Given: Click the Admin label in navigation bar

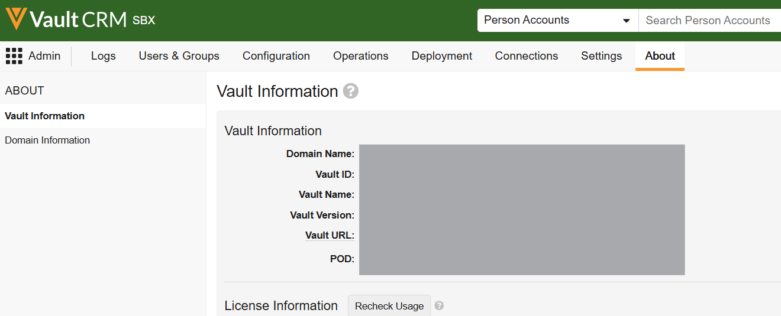Looking at the screenshot, I should coord(44,56).
